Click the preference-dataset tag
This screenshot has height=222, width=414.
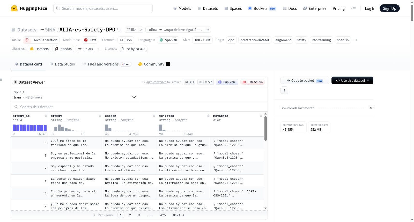[x=255, y=40]
